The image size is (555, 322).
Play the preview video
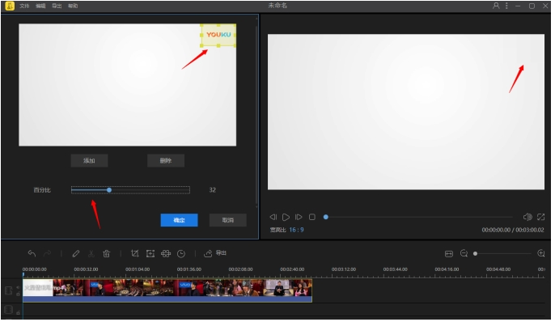point(286,218)
